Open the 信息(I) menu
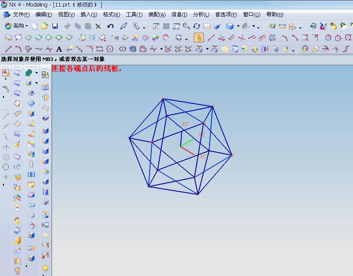The image size is (353, 276). click(179, 15)
